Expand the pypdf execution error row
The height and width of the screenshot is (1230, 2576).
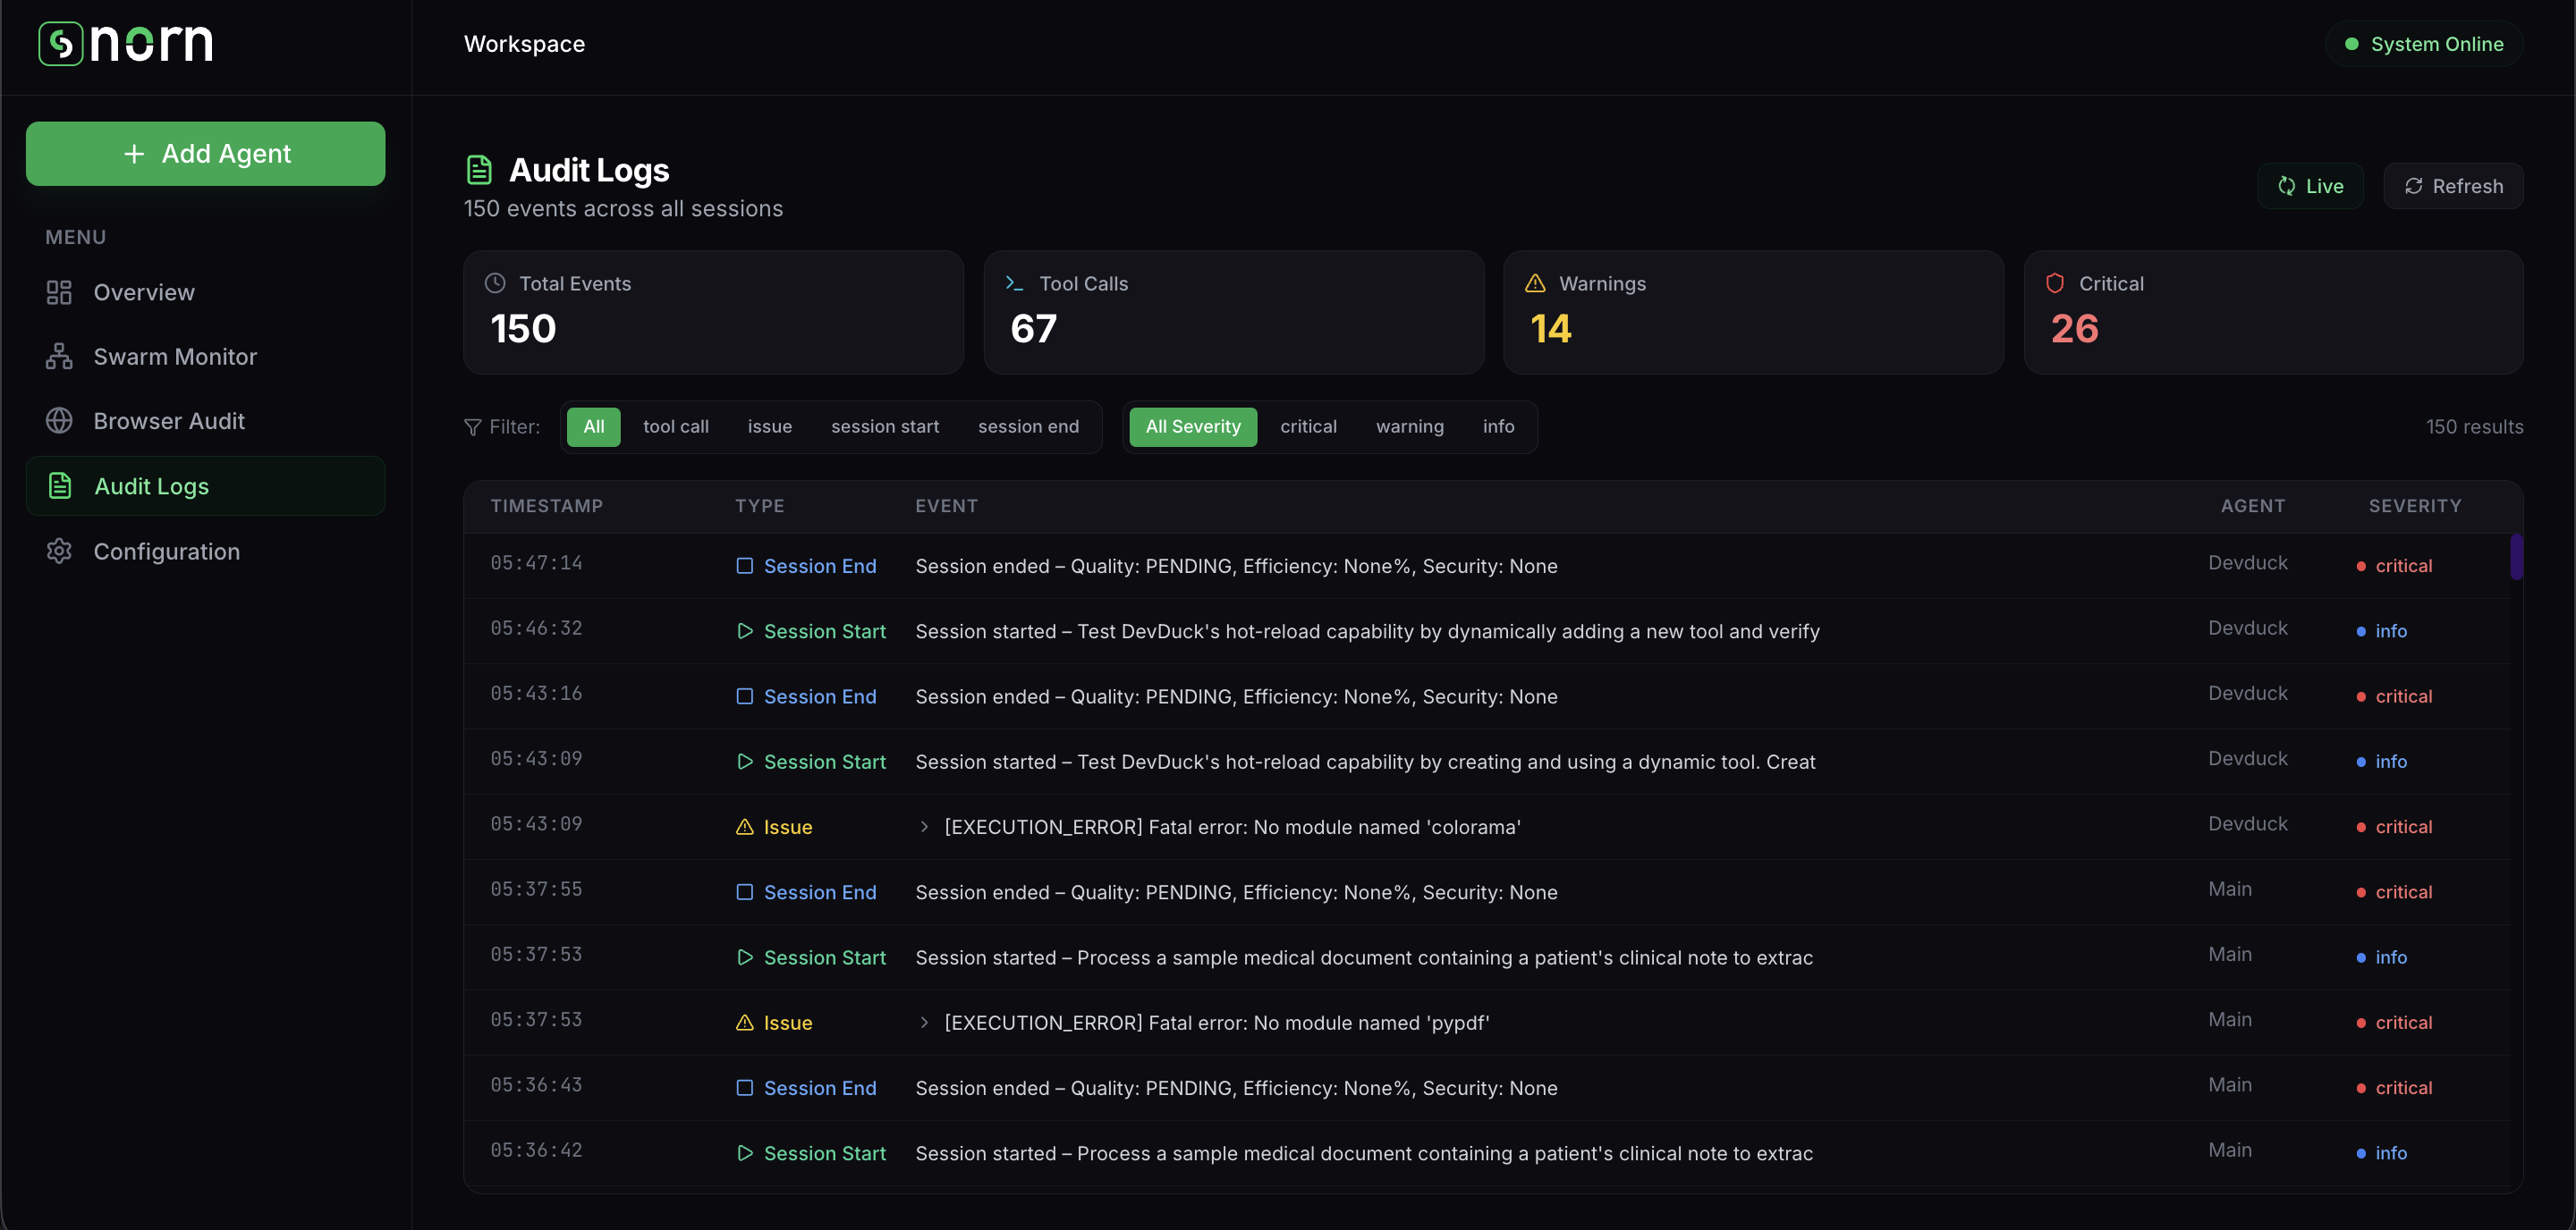tap(923, 1022)
